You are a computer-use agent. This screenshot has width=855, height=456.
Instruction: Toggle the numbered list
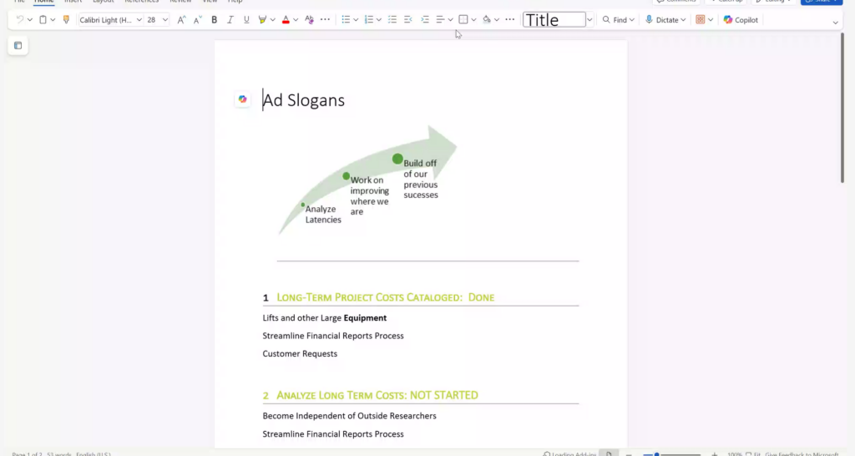[368, 20]
